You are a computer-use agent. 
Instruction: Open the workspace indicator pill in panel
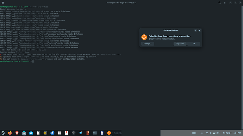(x=194, y=133)
